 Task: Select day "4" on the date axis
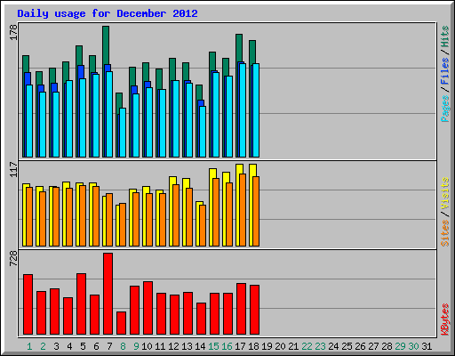(x=69, y=346)
